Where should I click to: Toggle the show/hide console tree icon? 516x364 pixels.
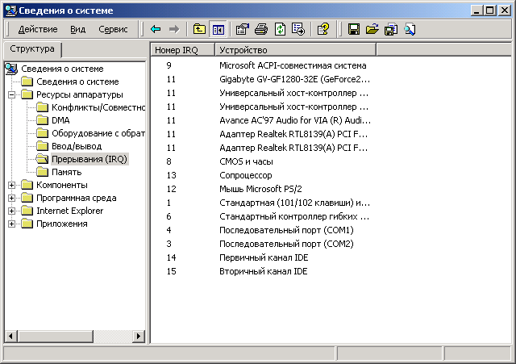(x=218, y=29)
